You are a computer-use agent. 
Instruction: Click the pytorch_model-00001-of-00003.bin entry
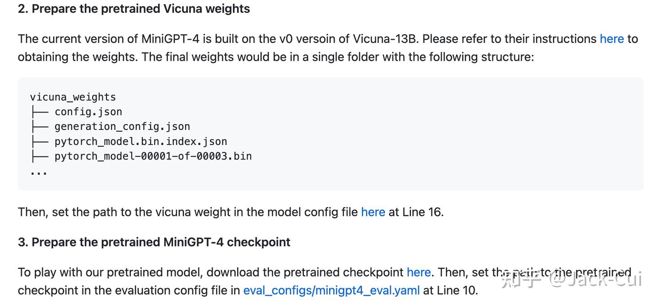point(153,156)
